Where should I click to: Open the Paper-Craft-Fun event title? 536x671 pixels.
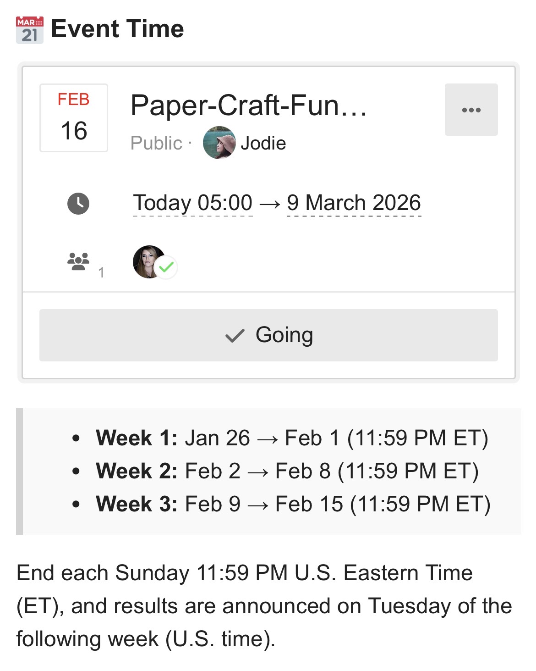pyautogui.click(x=249, y=105)
